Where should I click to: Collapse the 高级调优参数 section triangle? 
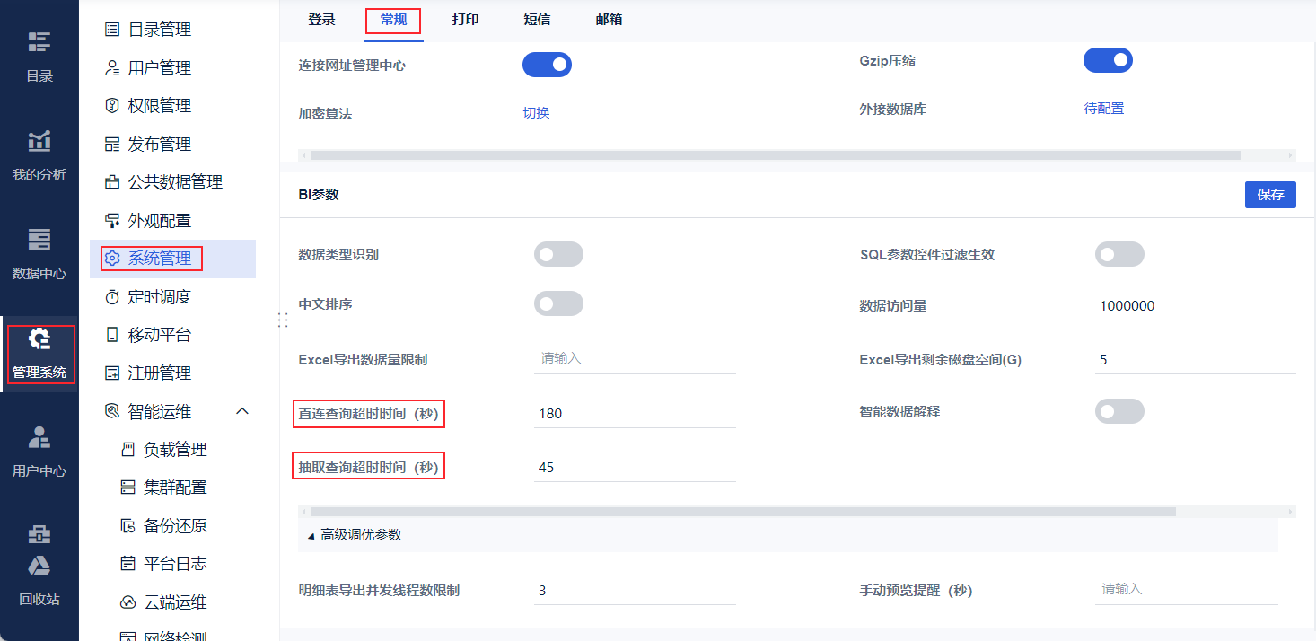point(311,535)
